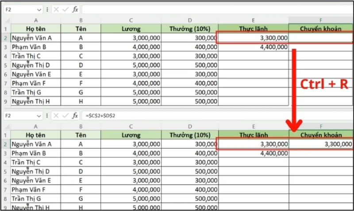Click Thực lãnh header cell in lower sheet
This screenshot has width=354, height=211.
tap(253, 135)
